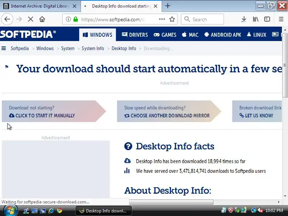Click the news icon after LINUX
Screen dimensions: 288x216
(x=275, y=34)
